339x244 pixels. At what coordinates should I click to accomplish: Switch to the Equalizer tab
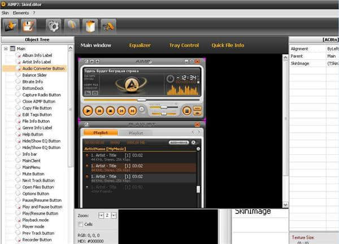[x=140, y=45]
